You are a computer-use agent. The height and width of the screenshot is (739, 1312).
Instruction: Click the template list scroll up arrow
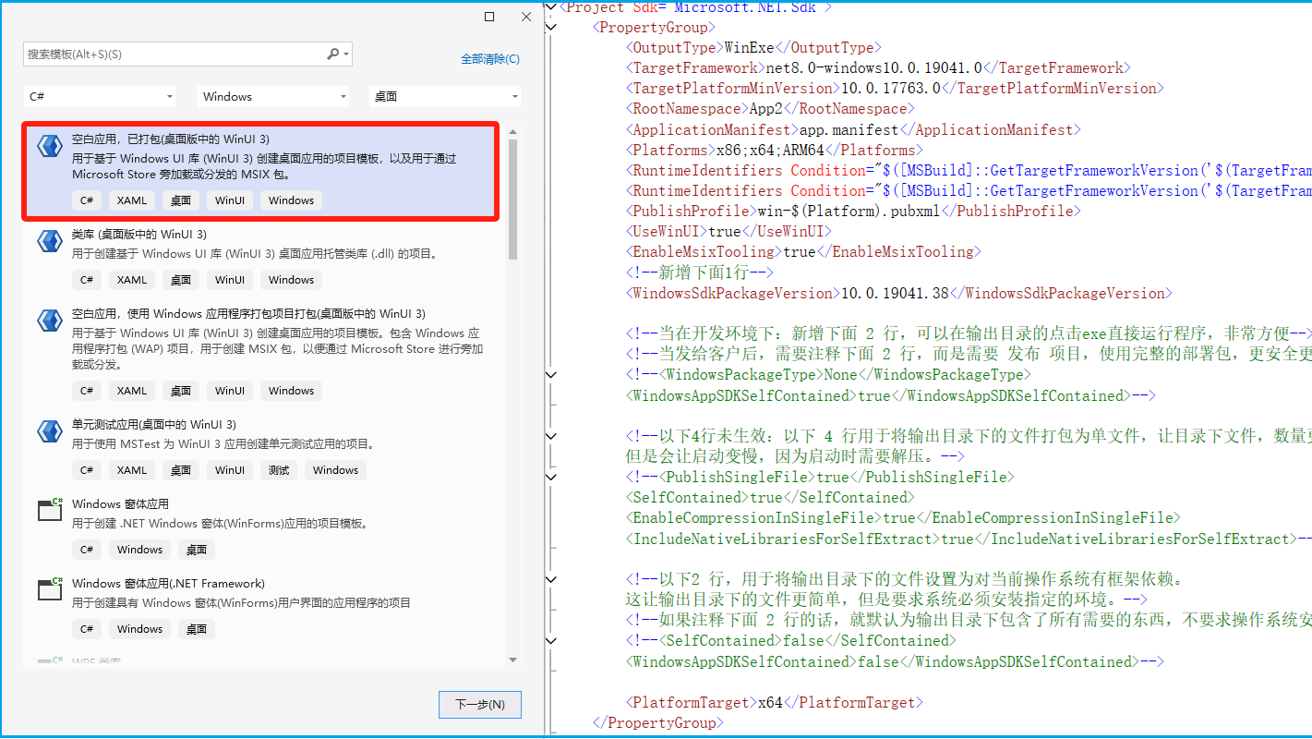tap(512, 130)
